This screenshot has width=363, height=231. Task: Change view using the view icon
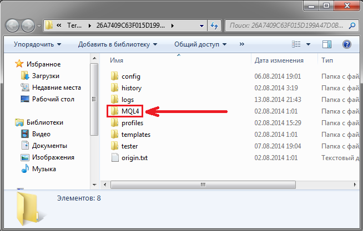(x=296, y=44)
